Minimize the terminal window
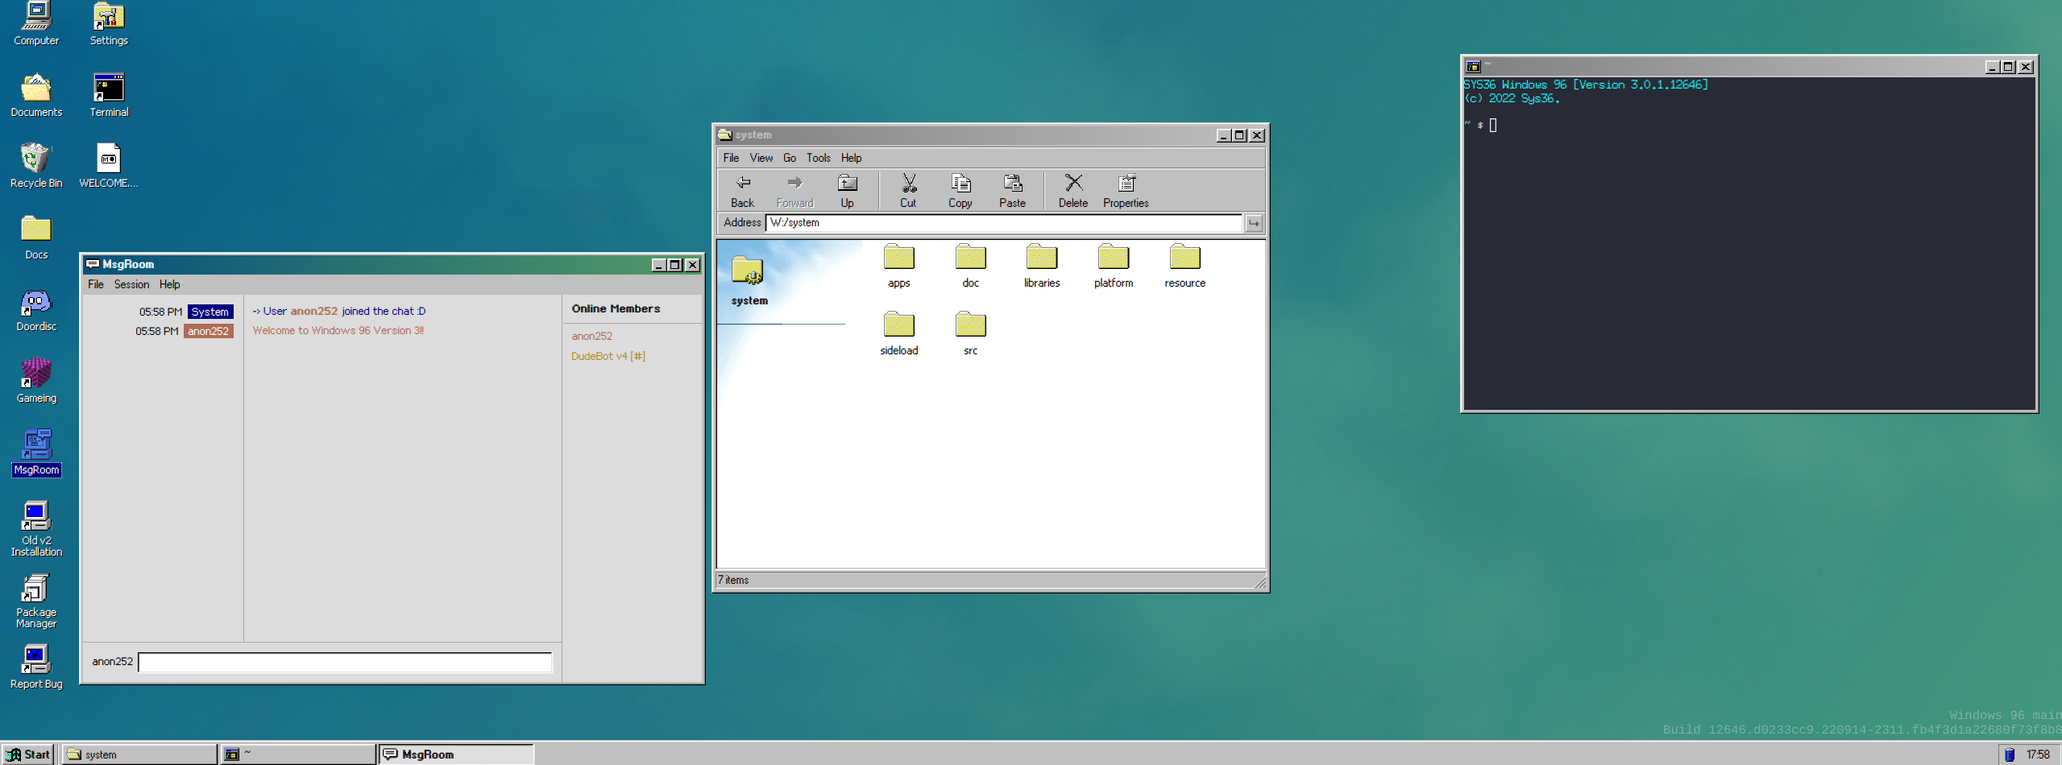Image resolution: width=2062 pixels, height=765 pixels. click(1992, 67)
